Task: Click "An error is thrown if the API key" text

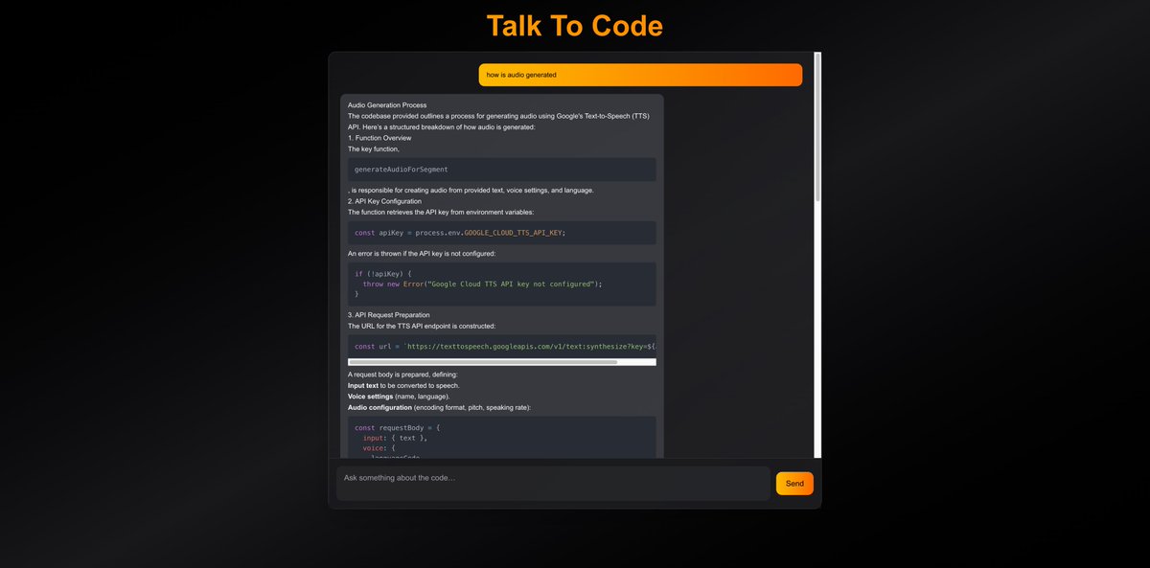Action: [x=422, y=254]
